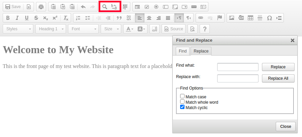Create a DIV container
The width and height of the screenshot is (302, 137).
(129, 18)
